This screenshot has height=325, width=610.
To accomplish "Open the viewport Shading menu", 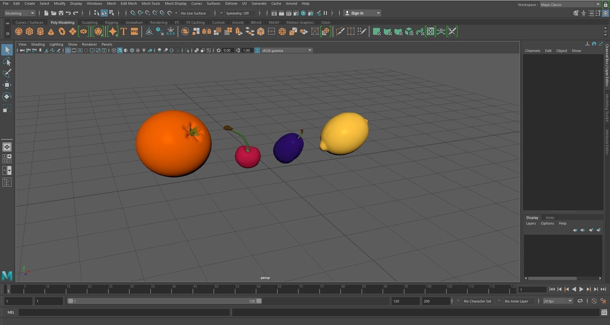I will 38,44.
